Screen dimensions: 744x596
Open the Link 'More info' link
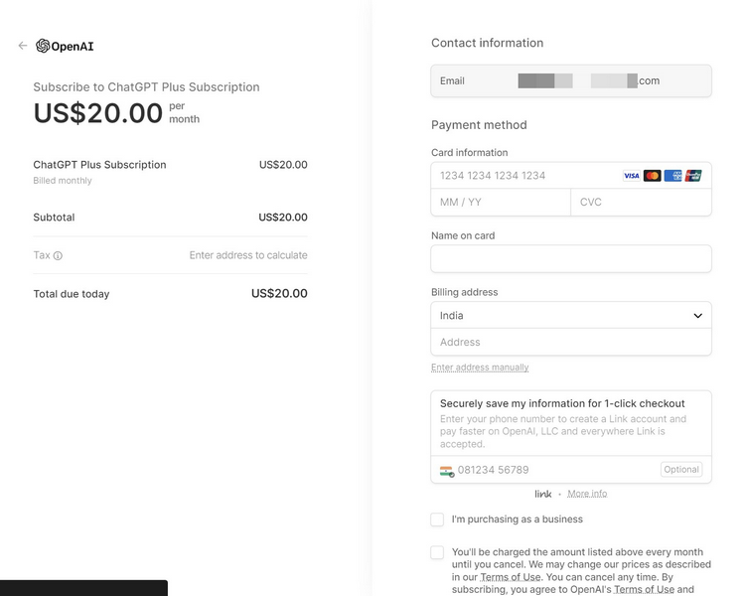[x=587, y=494]
